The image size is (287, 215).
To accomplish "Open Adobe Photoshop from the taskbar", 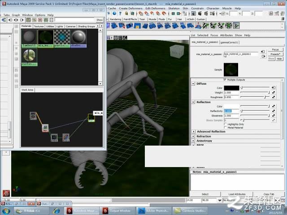I will pyautogui.click(x=154, y=211).
